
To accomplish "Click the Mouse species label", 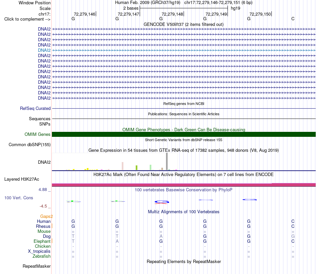I will [x=44, y=231].
